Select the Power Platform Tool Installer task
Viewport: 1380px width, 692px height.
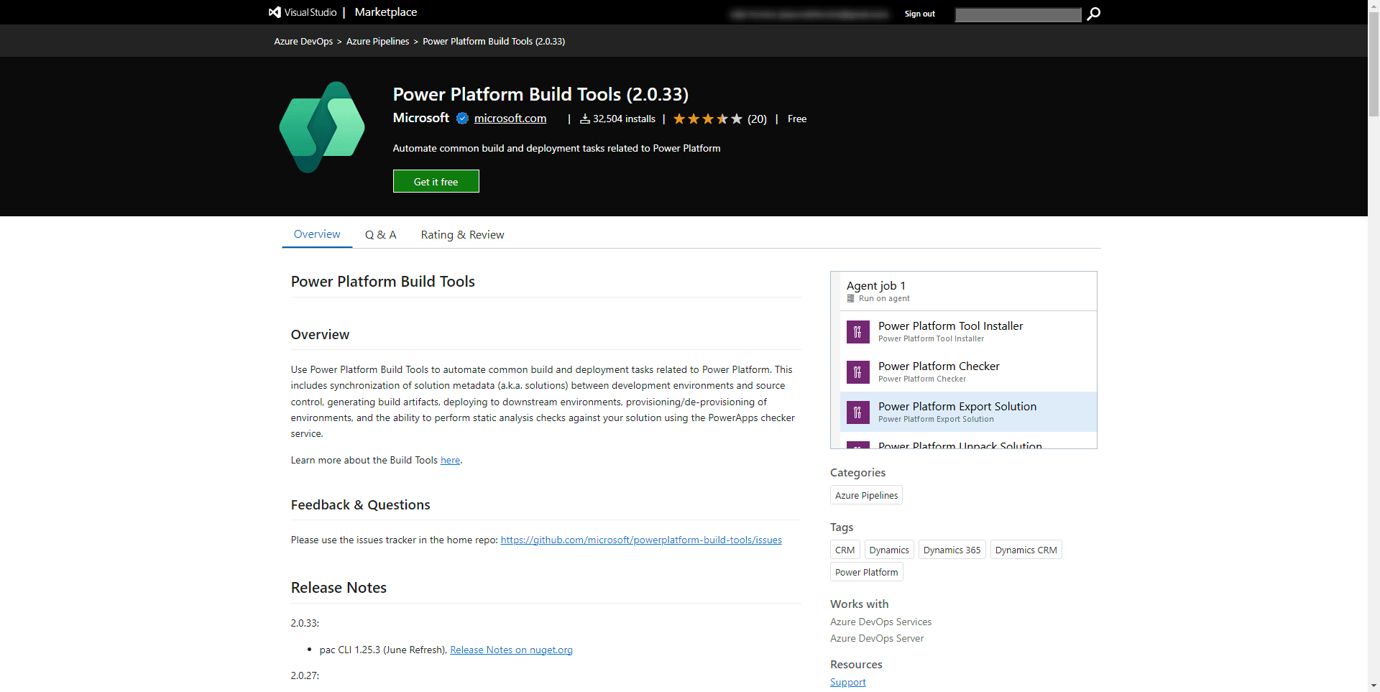968,331
